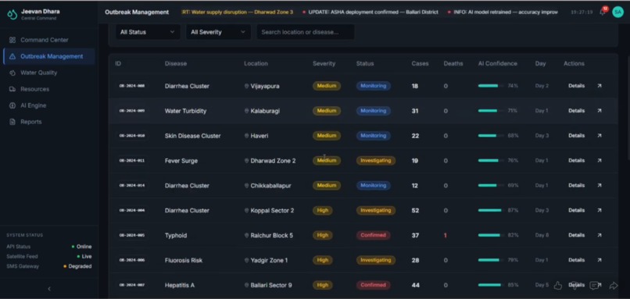The image size is (630, 299).
Task: Click Investigating status for Fever Surge
Action: (376, 161)
